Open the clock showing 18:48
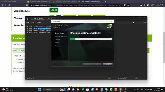Viewport: 165px width, 92px height. pos(157,89)
